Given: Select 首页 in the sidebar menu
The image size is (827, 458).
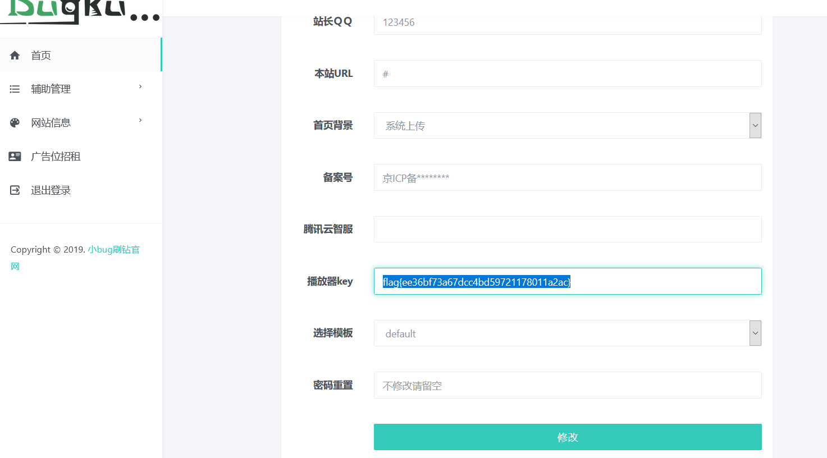Looking at the screenshot, I should [x=42, y=54].
